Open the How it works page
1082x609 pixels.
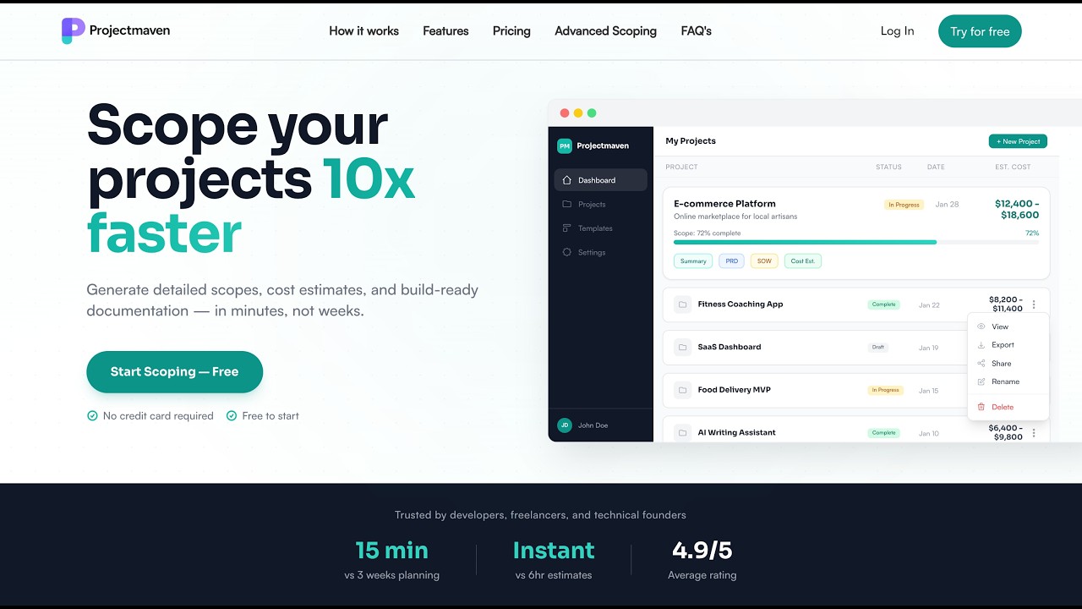364,31
